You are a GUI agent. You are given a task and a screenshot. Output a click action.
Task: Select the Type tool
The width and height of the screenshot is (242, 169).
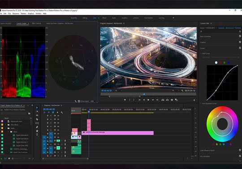(x=37, y=135)
